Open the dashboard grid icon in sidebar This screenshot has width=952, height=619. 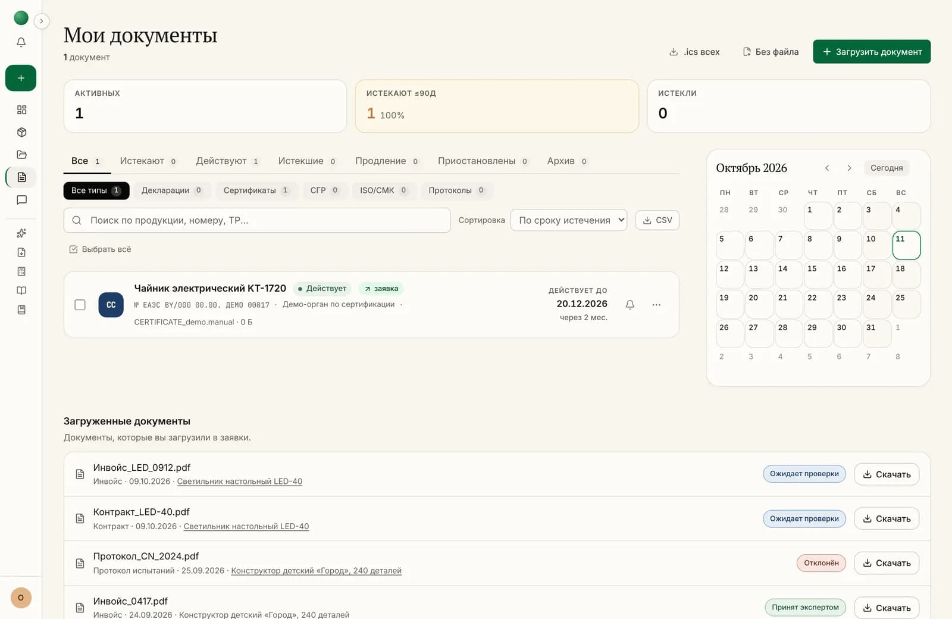coord(21,110)
